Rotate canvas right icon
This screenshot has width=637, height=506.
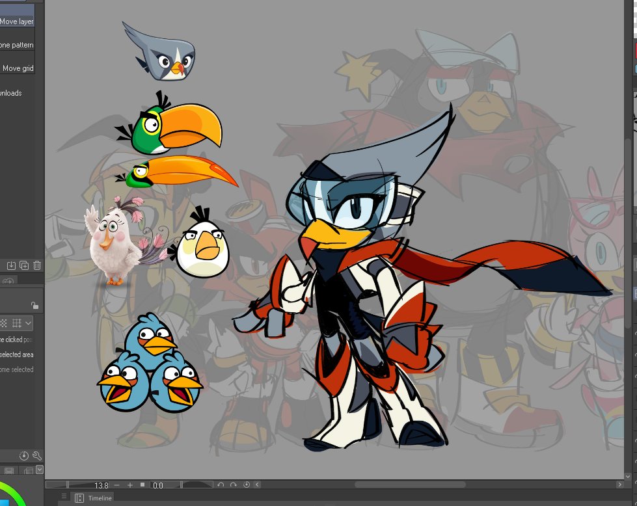(233, 485)
